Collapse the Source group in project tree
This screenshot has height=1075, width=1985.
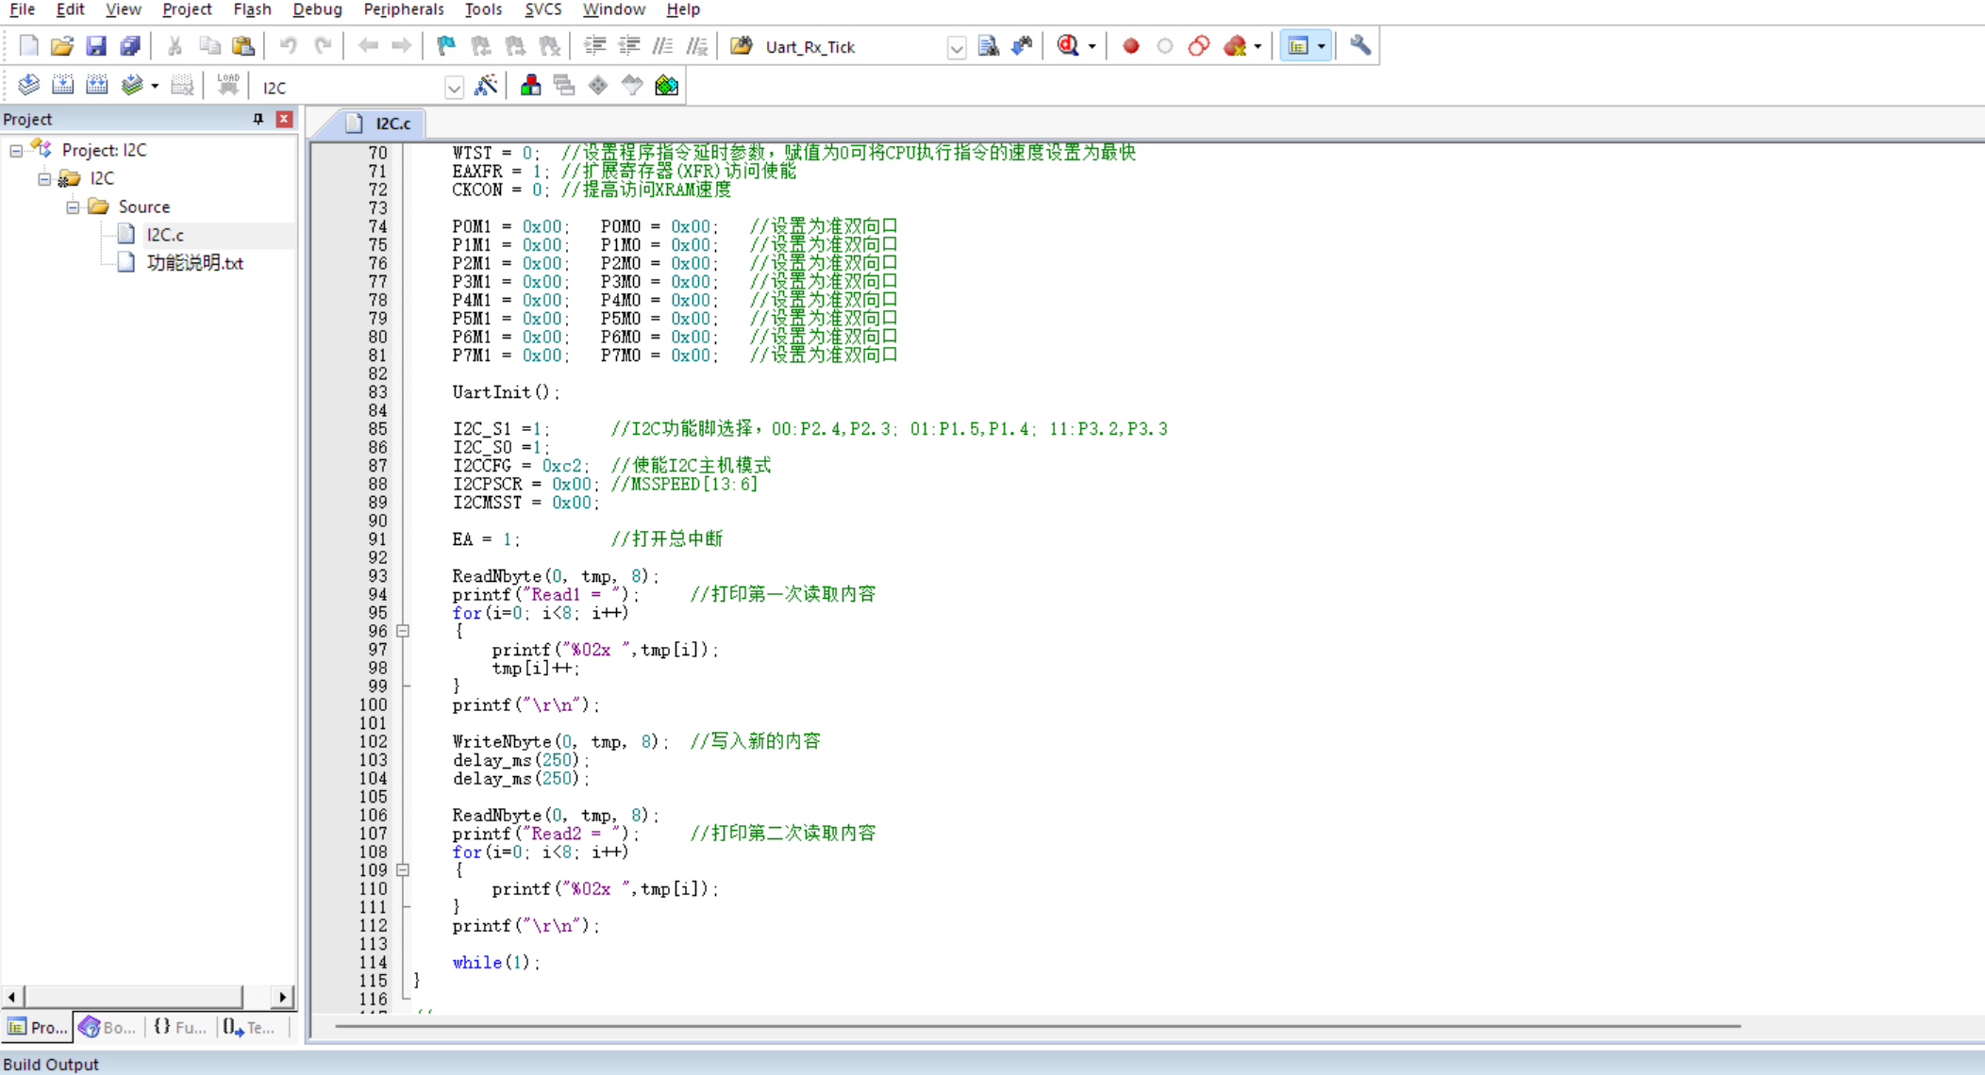pos(73,207)
